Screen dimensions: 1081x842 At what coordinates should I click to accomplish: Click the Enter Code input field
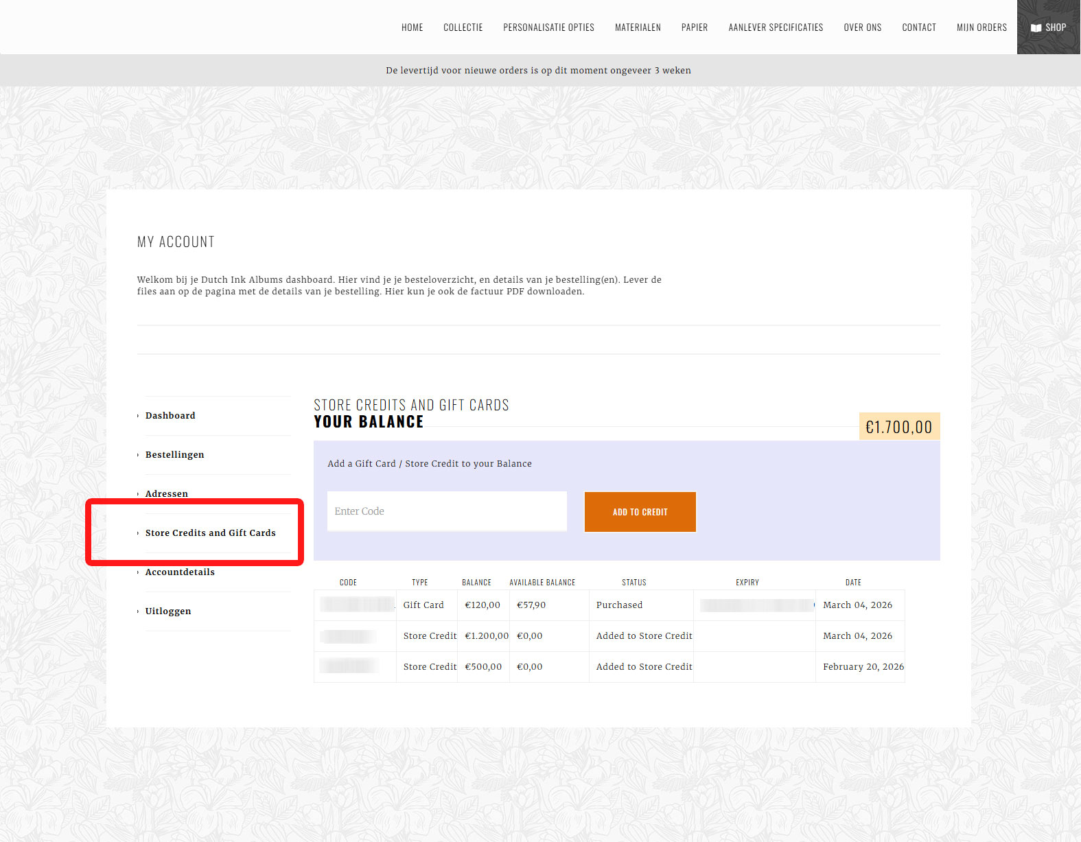click(x=447, y=511)
